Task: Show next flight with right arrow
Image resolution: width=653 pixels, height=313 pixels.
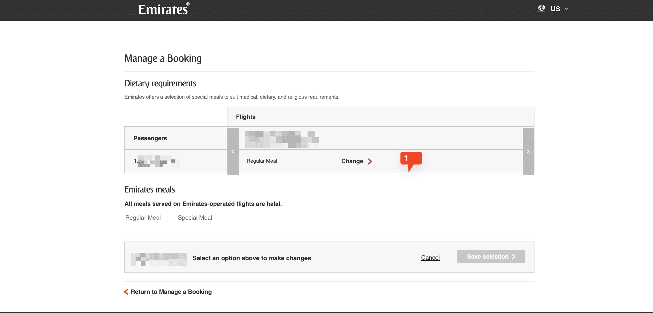Action: (528, 151)
